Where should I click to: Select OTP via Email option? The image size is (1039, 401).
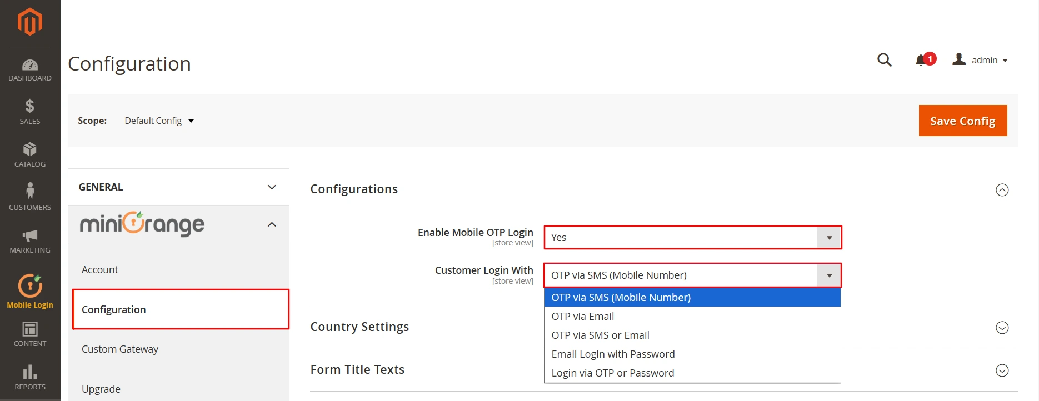(692, 317)
